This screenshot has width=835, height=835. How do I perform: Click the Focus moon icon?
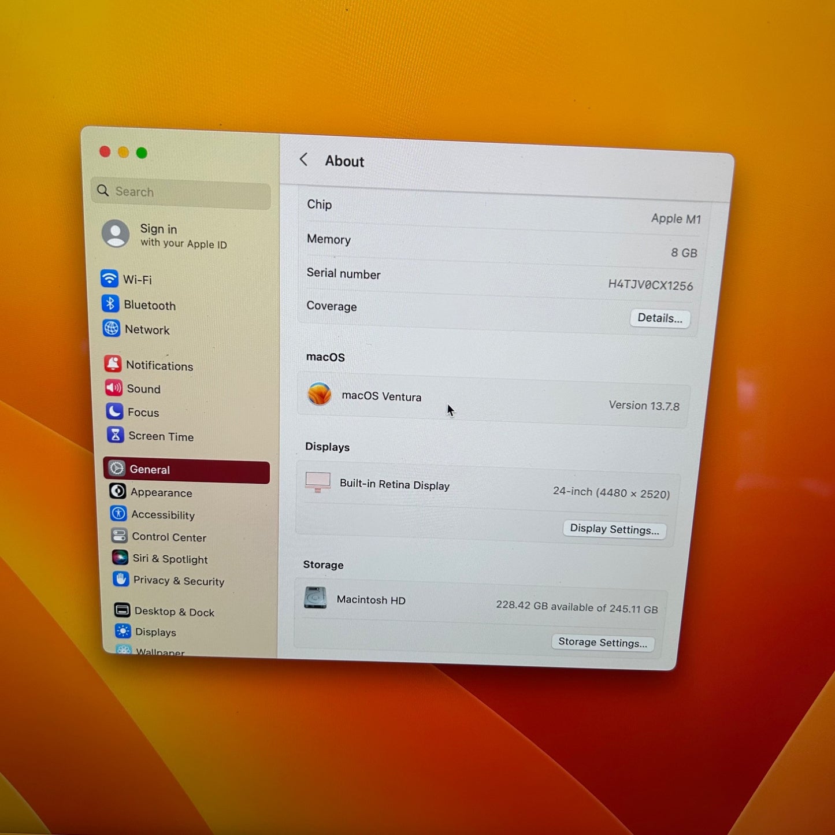point(114,411)
